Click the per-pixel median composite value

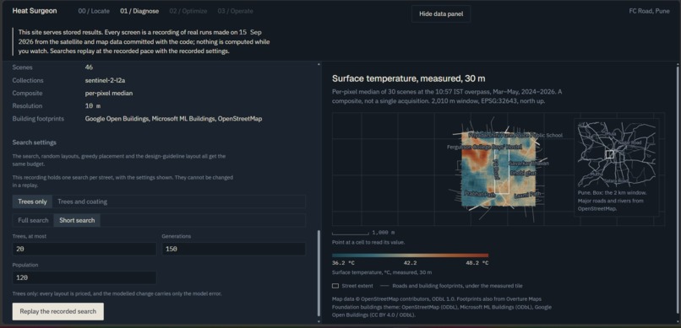point(109,93)
